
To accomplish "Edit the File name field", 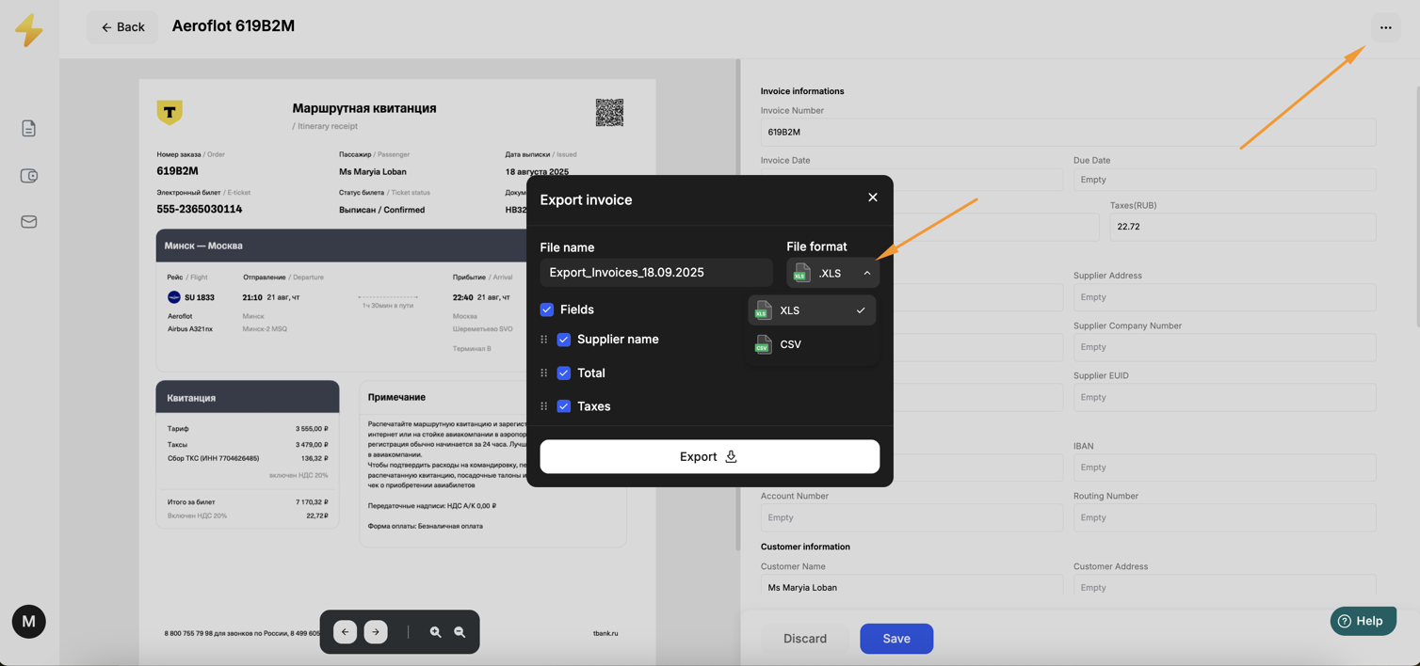I will click(656, 273).
